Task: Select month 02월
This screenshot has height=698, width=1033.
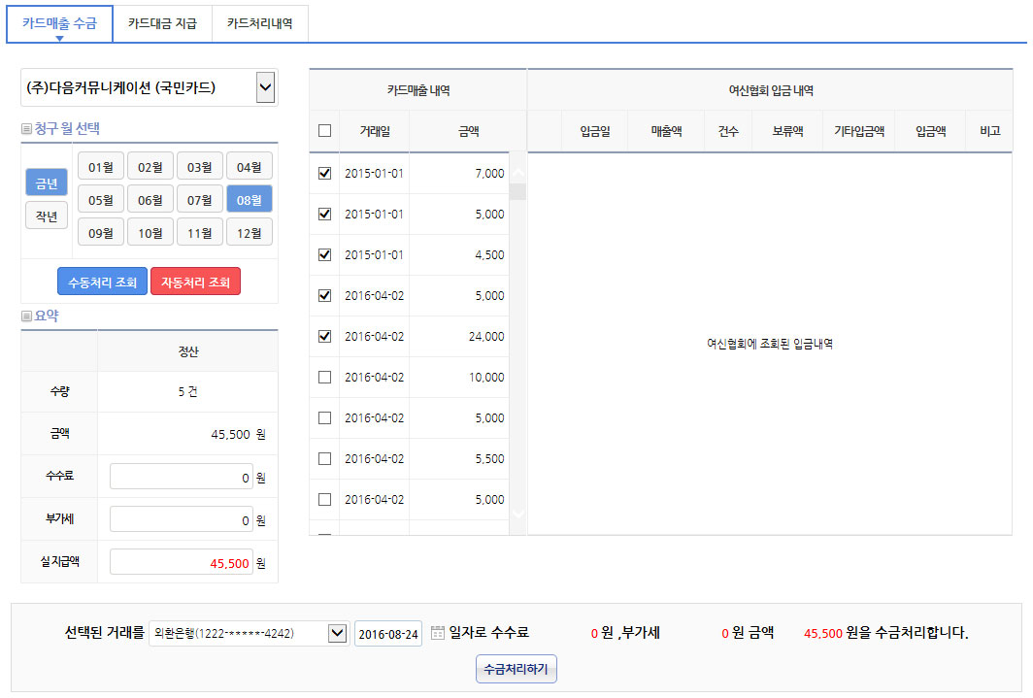Action: pos(150,167)
